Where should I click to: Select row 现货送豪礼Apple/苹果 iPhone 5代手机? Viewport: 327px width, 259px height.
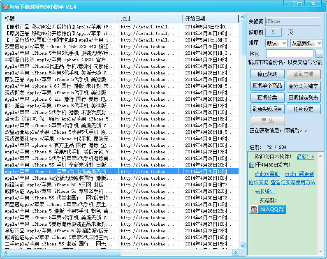coord(121,139)
